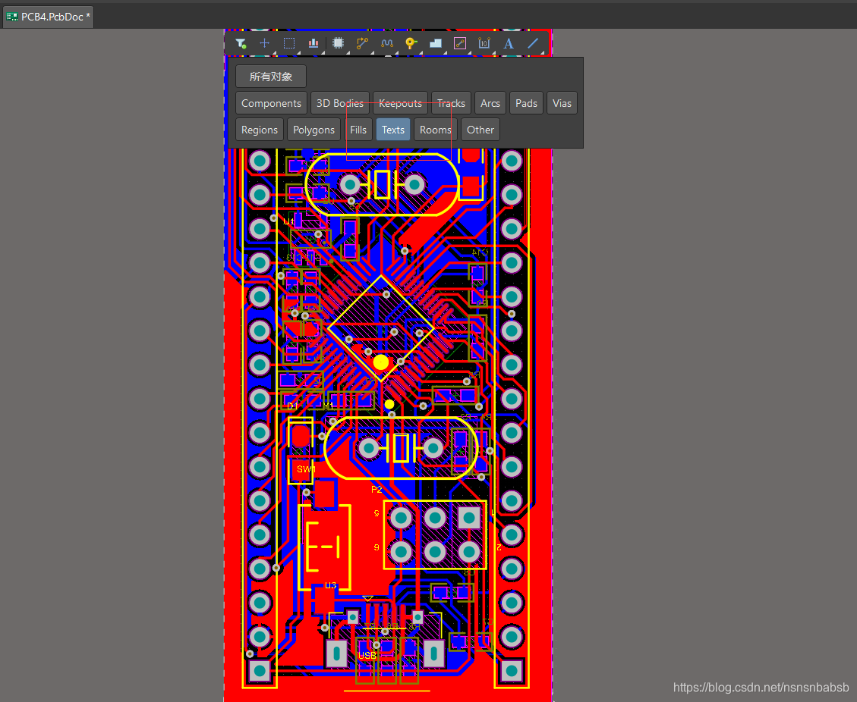
Task: Click the U3 designator text
Action: point(331,586)
